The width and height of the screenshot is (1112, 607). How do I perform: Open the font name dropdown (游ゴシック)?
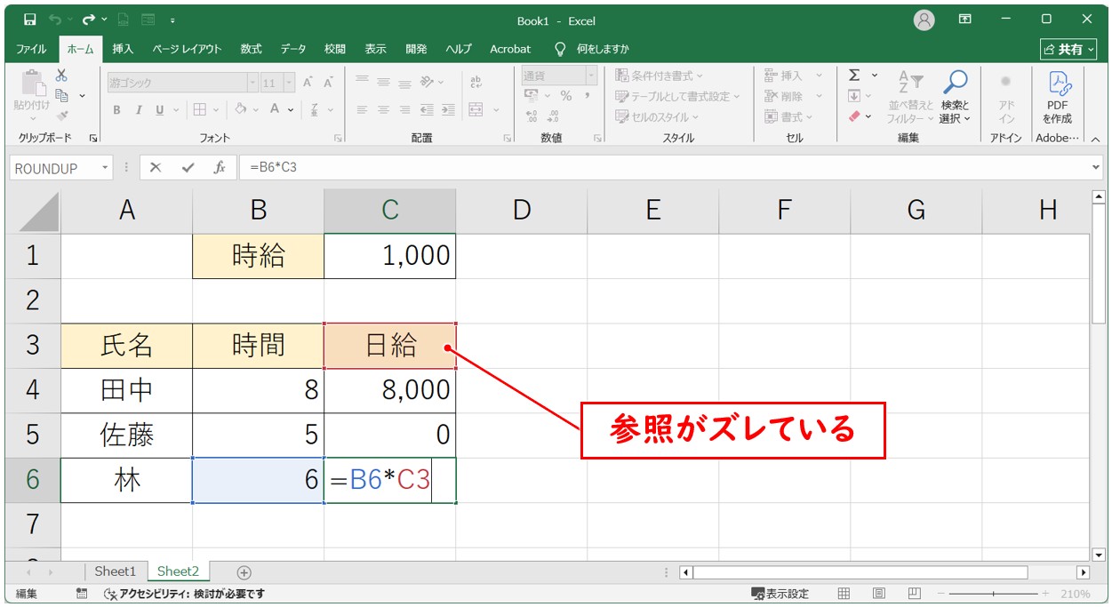tap(252, 83)
